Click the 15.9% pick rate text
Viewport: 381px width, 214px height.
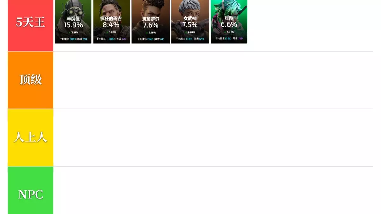coord(73,25)
